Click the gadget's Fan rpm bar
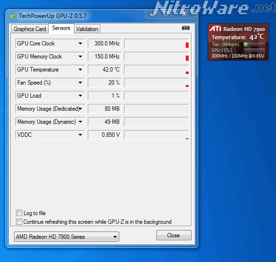Viewport: 276px width, 262px height. (x=254, y=44)
